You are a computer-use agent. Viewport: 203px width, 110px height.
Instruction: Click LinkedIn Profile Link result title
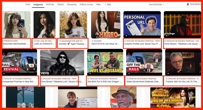(142, 44)
